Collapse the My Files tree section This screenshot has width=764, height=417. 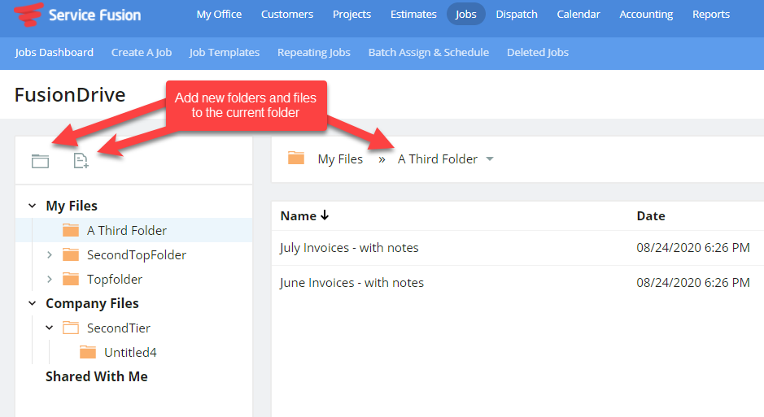point(33,206)
